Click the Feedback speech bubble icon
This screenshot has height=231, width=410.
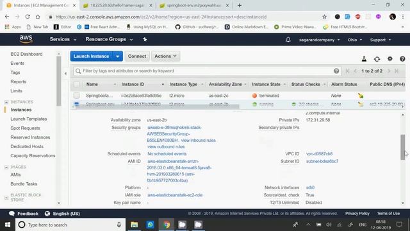pyautogui.click(x=12, y=214)
